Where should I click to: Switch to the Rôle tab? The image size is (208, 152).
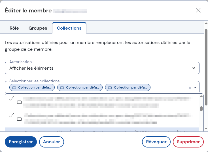[x=14, y=28]
